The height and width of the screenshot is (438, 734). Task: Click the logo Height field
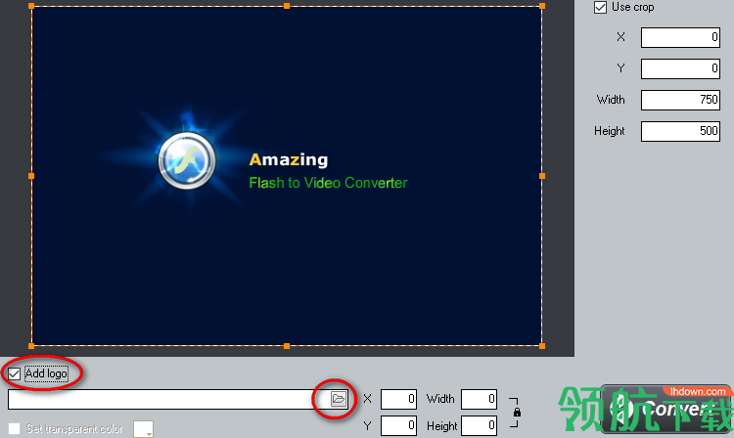[x=479, y=426]
